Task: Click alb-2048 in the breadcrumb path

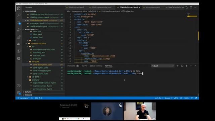Action: [x=93, y=11]
